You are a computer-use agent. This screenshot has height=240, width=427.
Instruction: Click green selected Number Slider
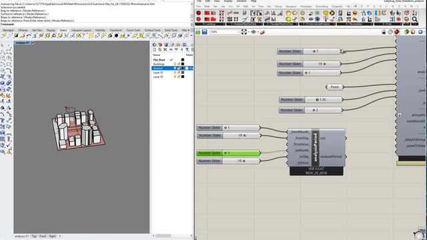tap(228, 153)
